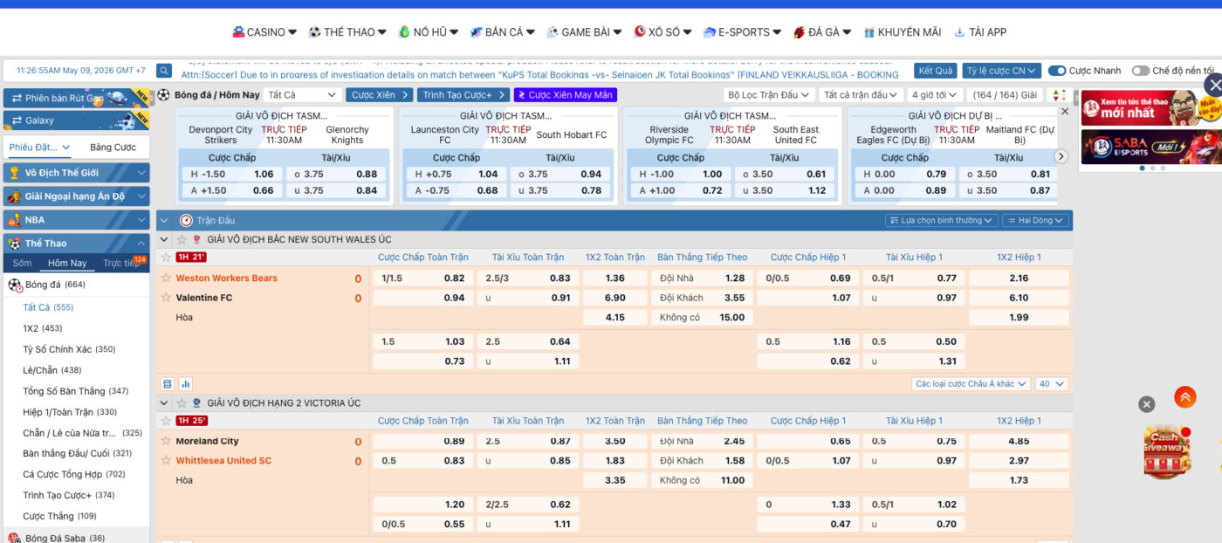Click the clock icon beside Trận Đấu
The width and height of the screenshot is (1222, 543).
(x=186, y=221)
